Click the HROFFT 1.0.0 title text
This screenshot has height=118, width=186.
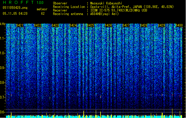tap(23, 2)
